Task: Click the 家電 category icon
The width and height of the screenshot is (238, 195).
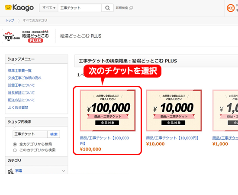Action: pyautogui.click(x=10, y=171)
